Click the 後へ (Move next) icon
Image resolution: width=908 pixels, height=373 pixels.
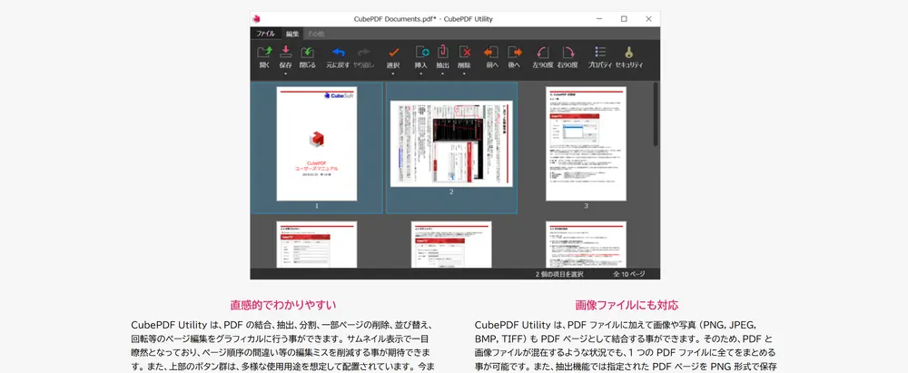pos(514,52)
